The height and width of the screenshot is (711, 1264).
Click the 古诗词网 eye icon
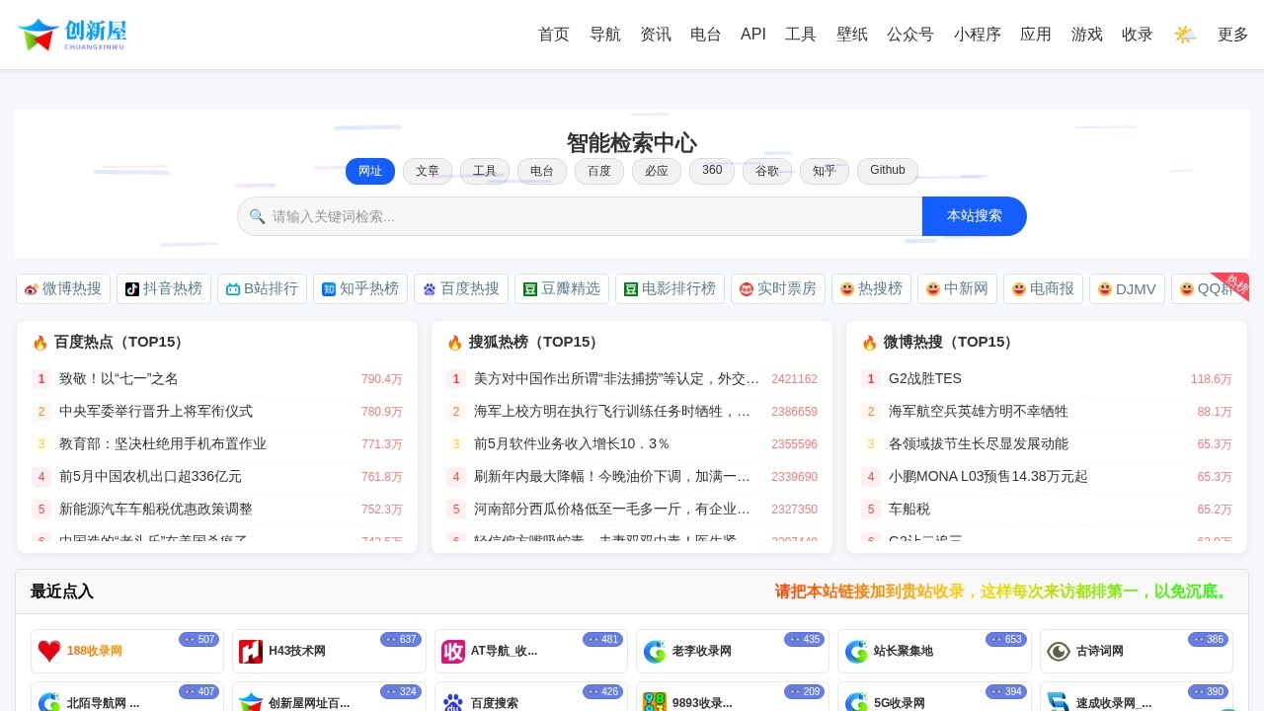pos(1059,652)
